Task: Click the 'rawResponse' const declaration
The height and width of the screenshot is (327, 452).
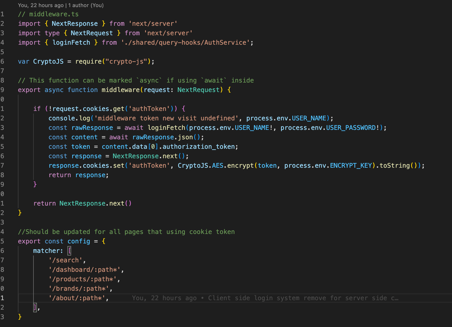Action: tap(92, 128)
